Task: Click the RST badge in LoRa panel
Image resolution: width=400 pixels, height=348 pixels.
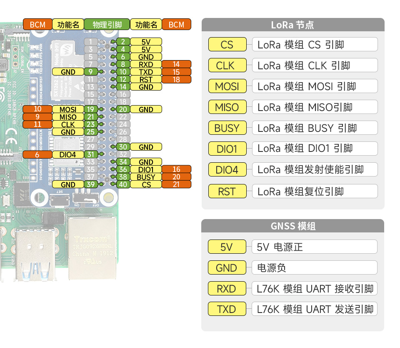Action: [x=227, y=191]
